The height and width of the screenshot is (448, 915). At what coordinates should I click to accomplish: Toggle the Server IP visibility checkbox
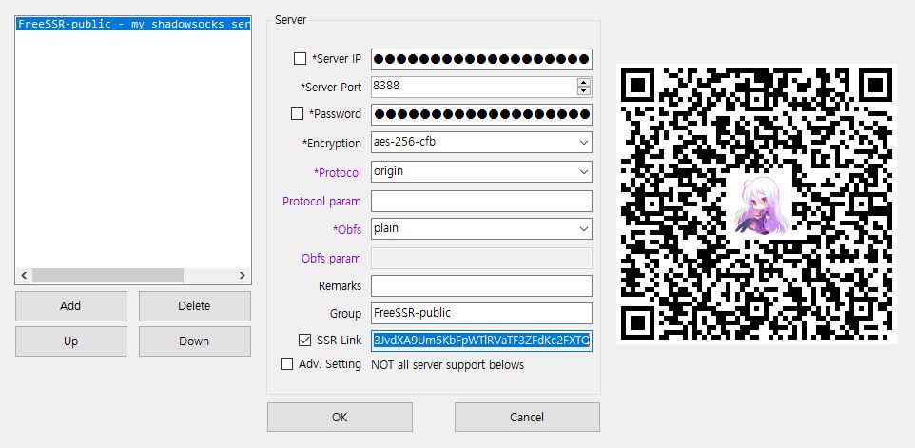pyautogui.click(x=300, y=59)
